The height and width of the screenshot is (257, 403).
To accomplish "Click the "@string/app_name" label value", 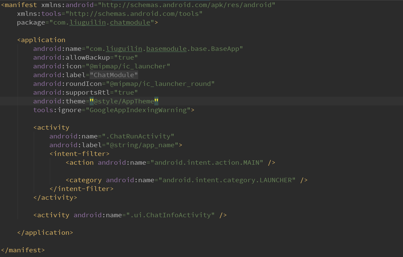I will pos(142,145).
